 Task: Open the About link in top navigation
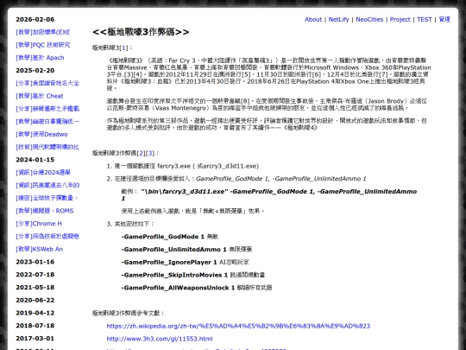[x=313, y=19]
